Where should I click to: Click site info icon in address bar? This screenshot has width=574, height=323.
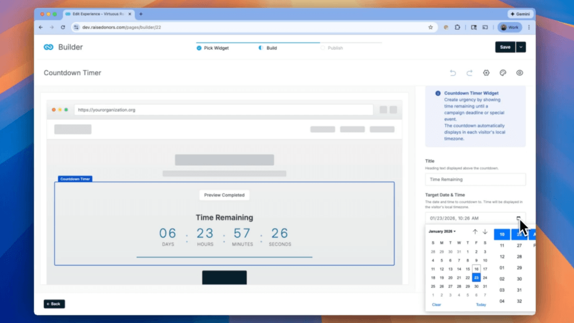tap(76, 27)
